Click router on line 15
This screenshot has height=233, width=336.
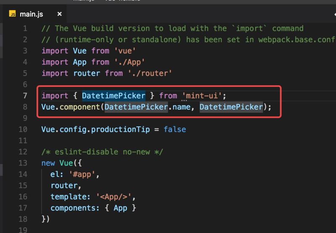[64, 185]
